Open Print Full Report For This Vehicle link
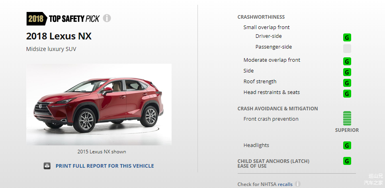This screenshot has height=188, width=385. click(x=105, y=166)
